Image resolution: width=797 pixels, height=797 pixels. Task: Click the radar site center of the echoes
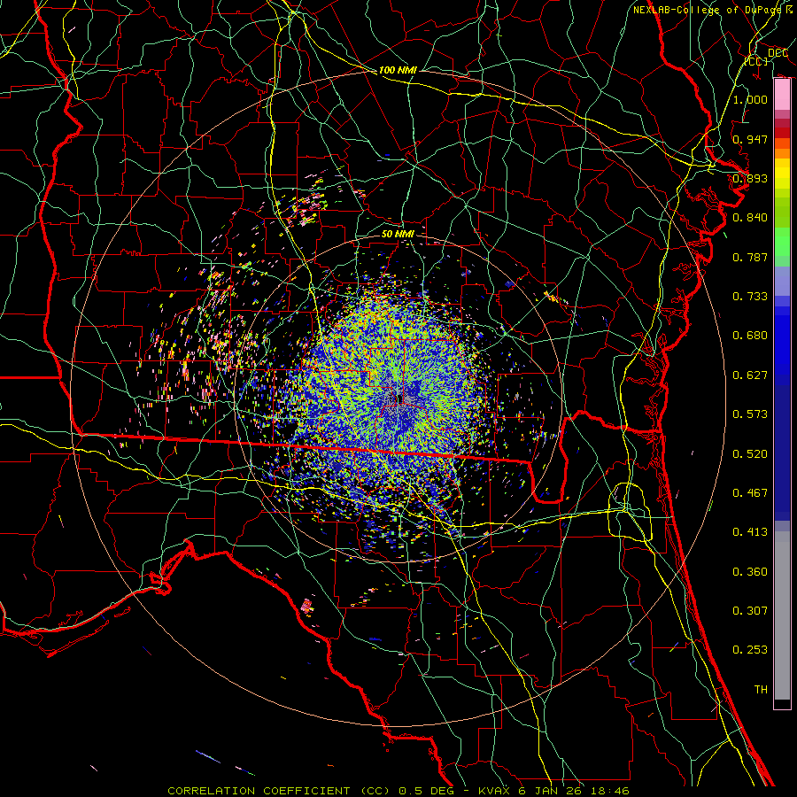[399, 398]
